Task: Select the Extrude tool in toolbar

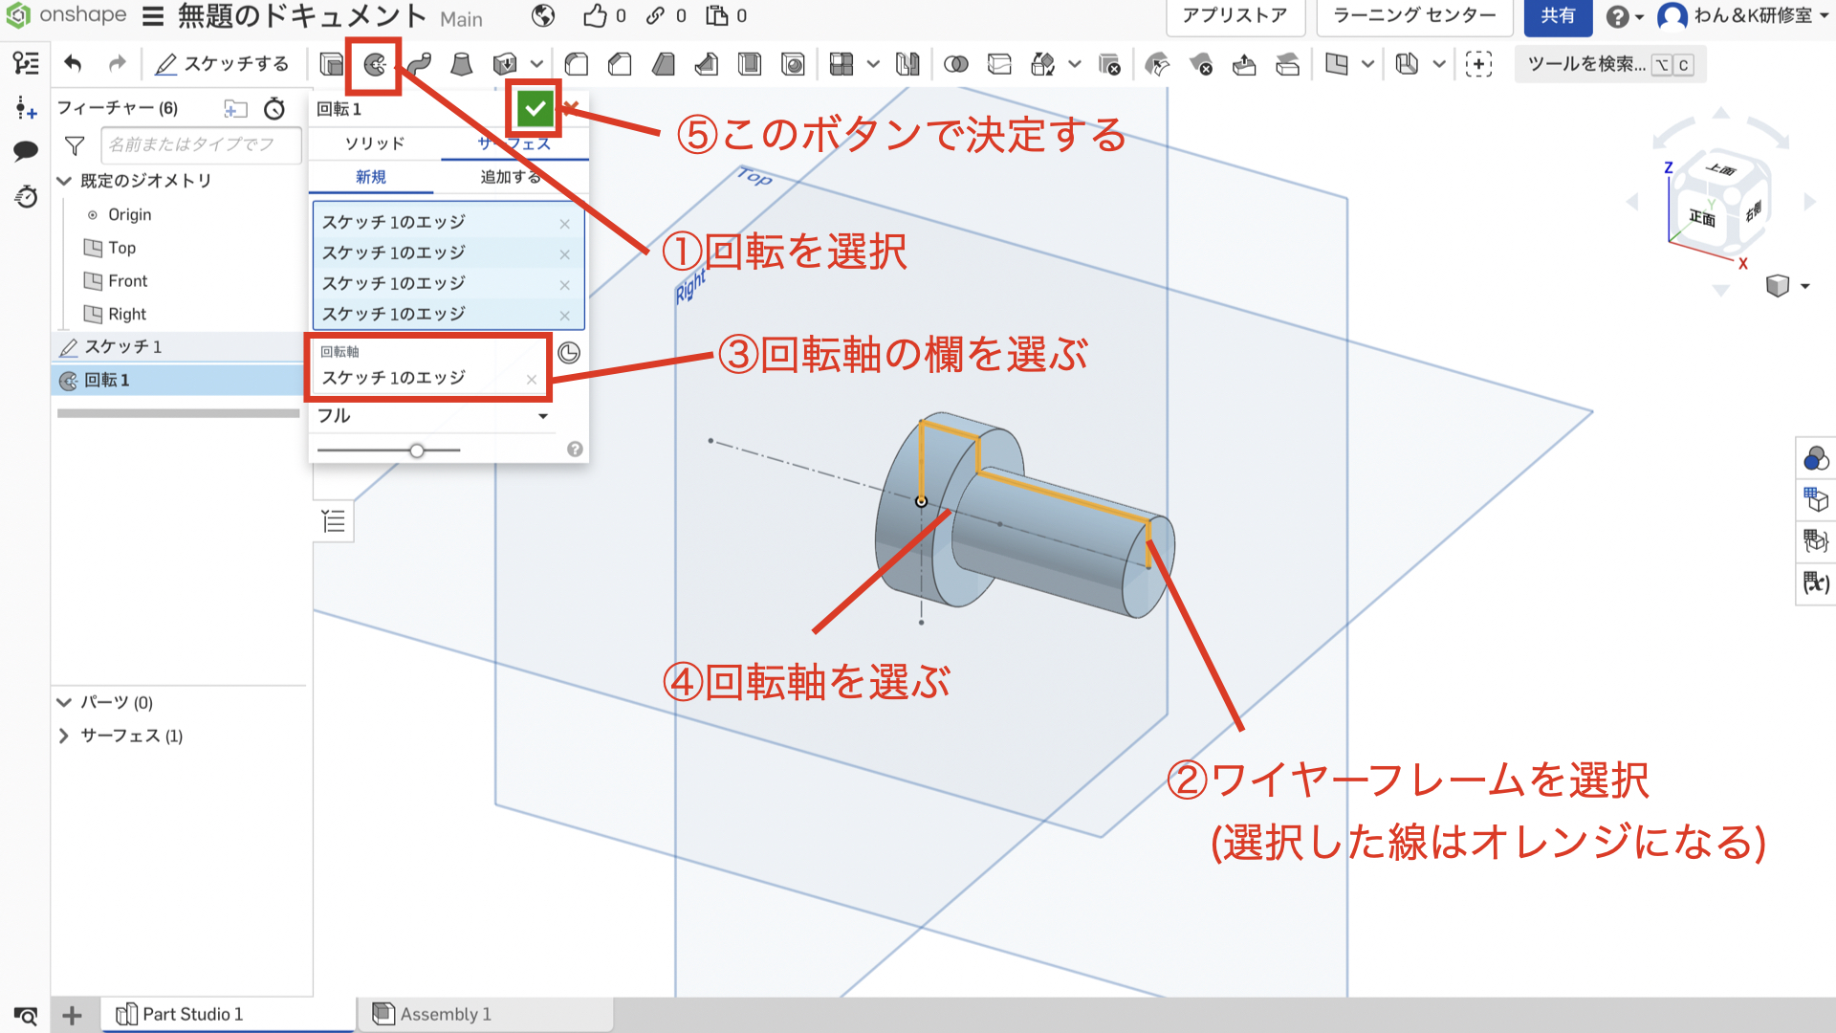Action: [331, 64]
